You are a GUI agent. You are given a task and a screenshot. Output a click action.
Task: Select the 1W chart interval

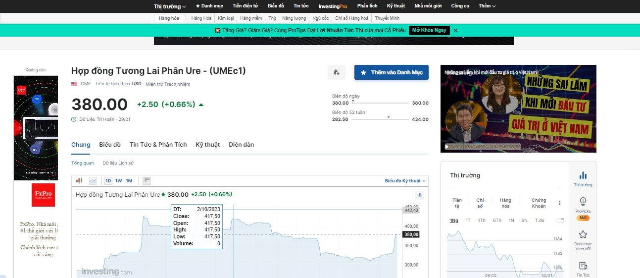tap(119, 181)
